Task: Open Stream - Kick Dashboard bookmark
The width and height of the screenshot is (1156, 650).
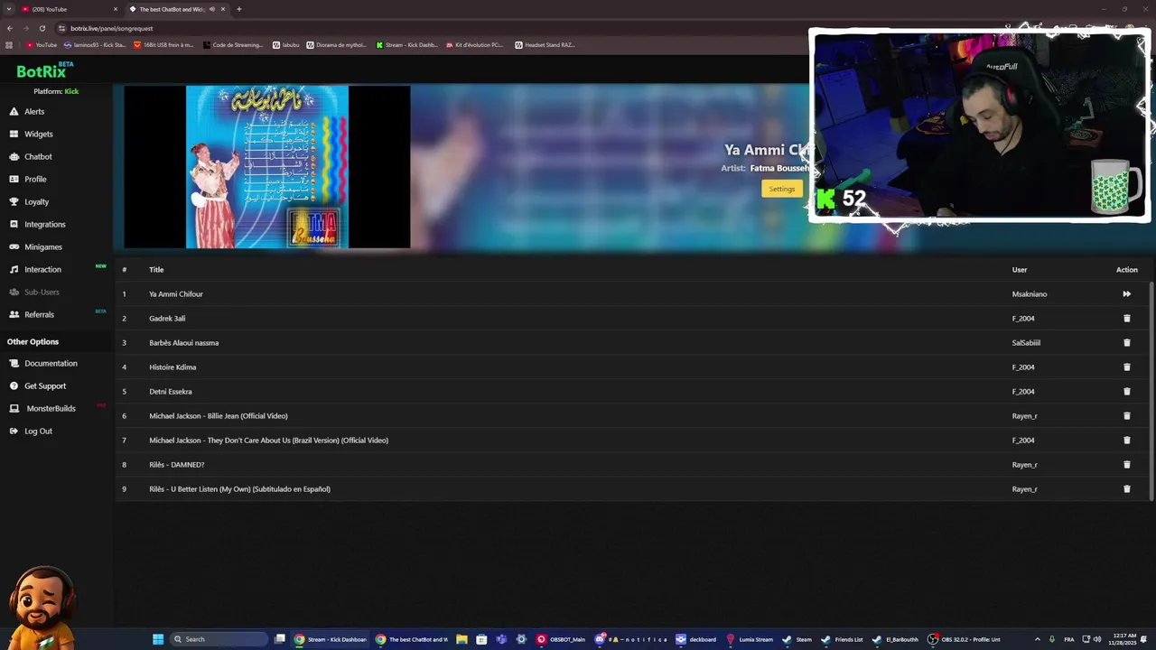Action: (x=407, y=45)
